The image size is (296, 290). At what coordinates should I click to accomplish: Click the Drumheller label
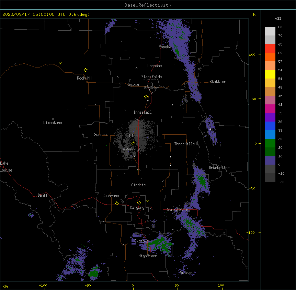click(x=219, y=168)
